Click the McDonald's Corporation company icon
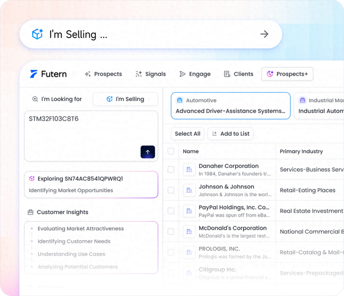 pos(189,232)
